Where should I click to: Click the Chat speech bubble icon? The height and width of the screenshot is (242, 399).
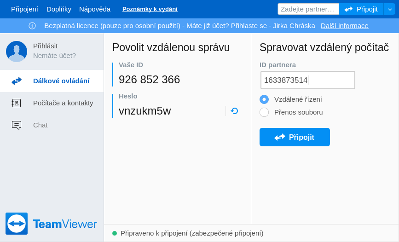coord(17,125)
